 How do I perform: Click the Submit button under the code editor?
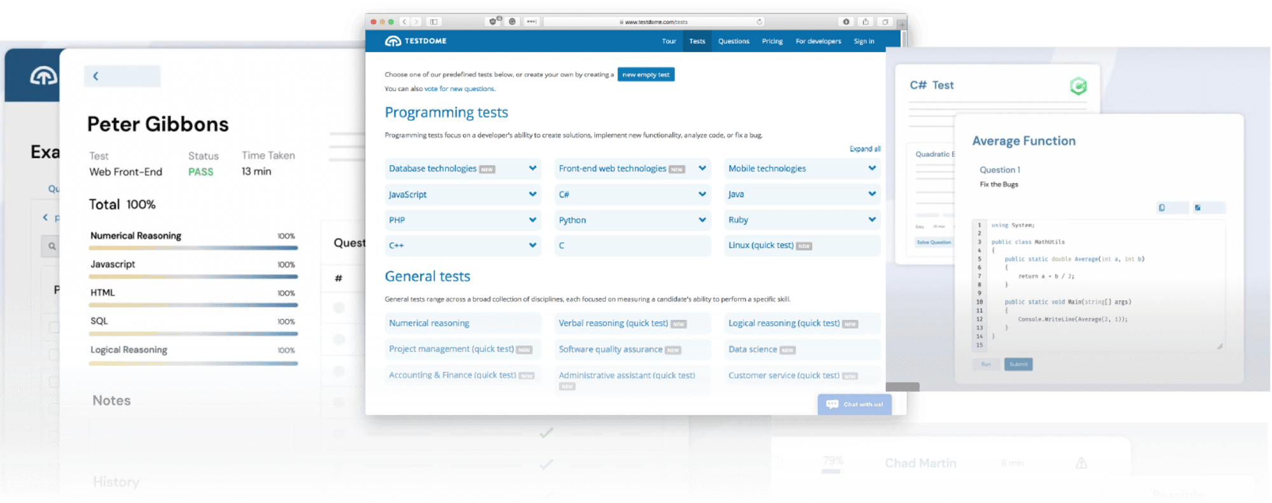click(1018, 364)
